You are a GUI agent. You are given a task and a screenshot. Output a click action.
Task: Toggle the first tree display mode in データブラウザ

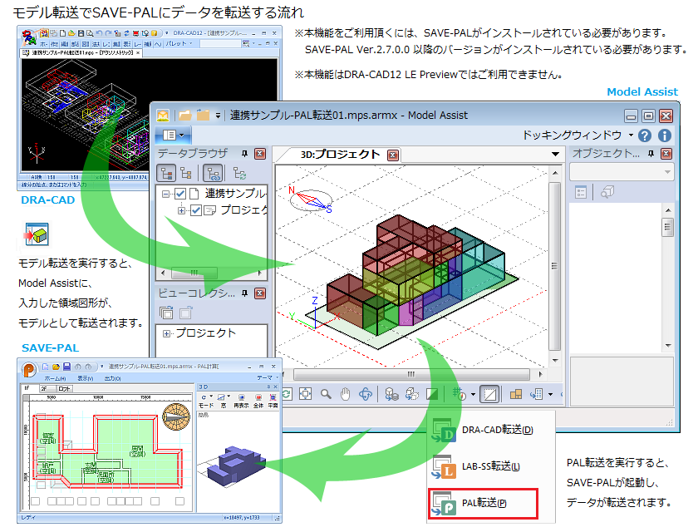click(167, 173)
